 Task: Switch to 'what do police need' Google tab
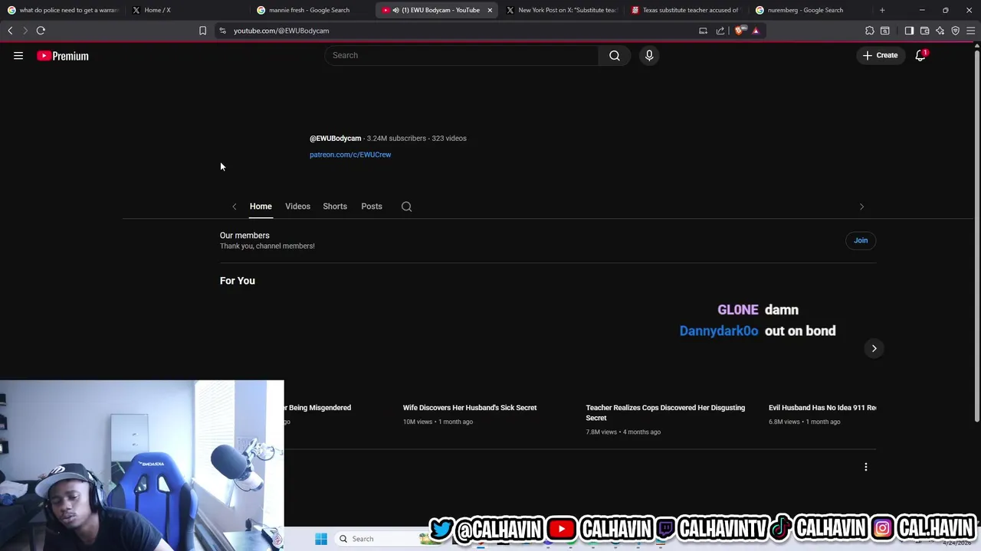point(62,10)
